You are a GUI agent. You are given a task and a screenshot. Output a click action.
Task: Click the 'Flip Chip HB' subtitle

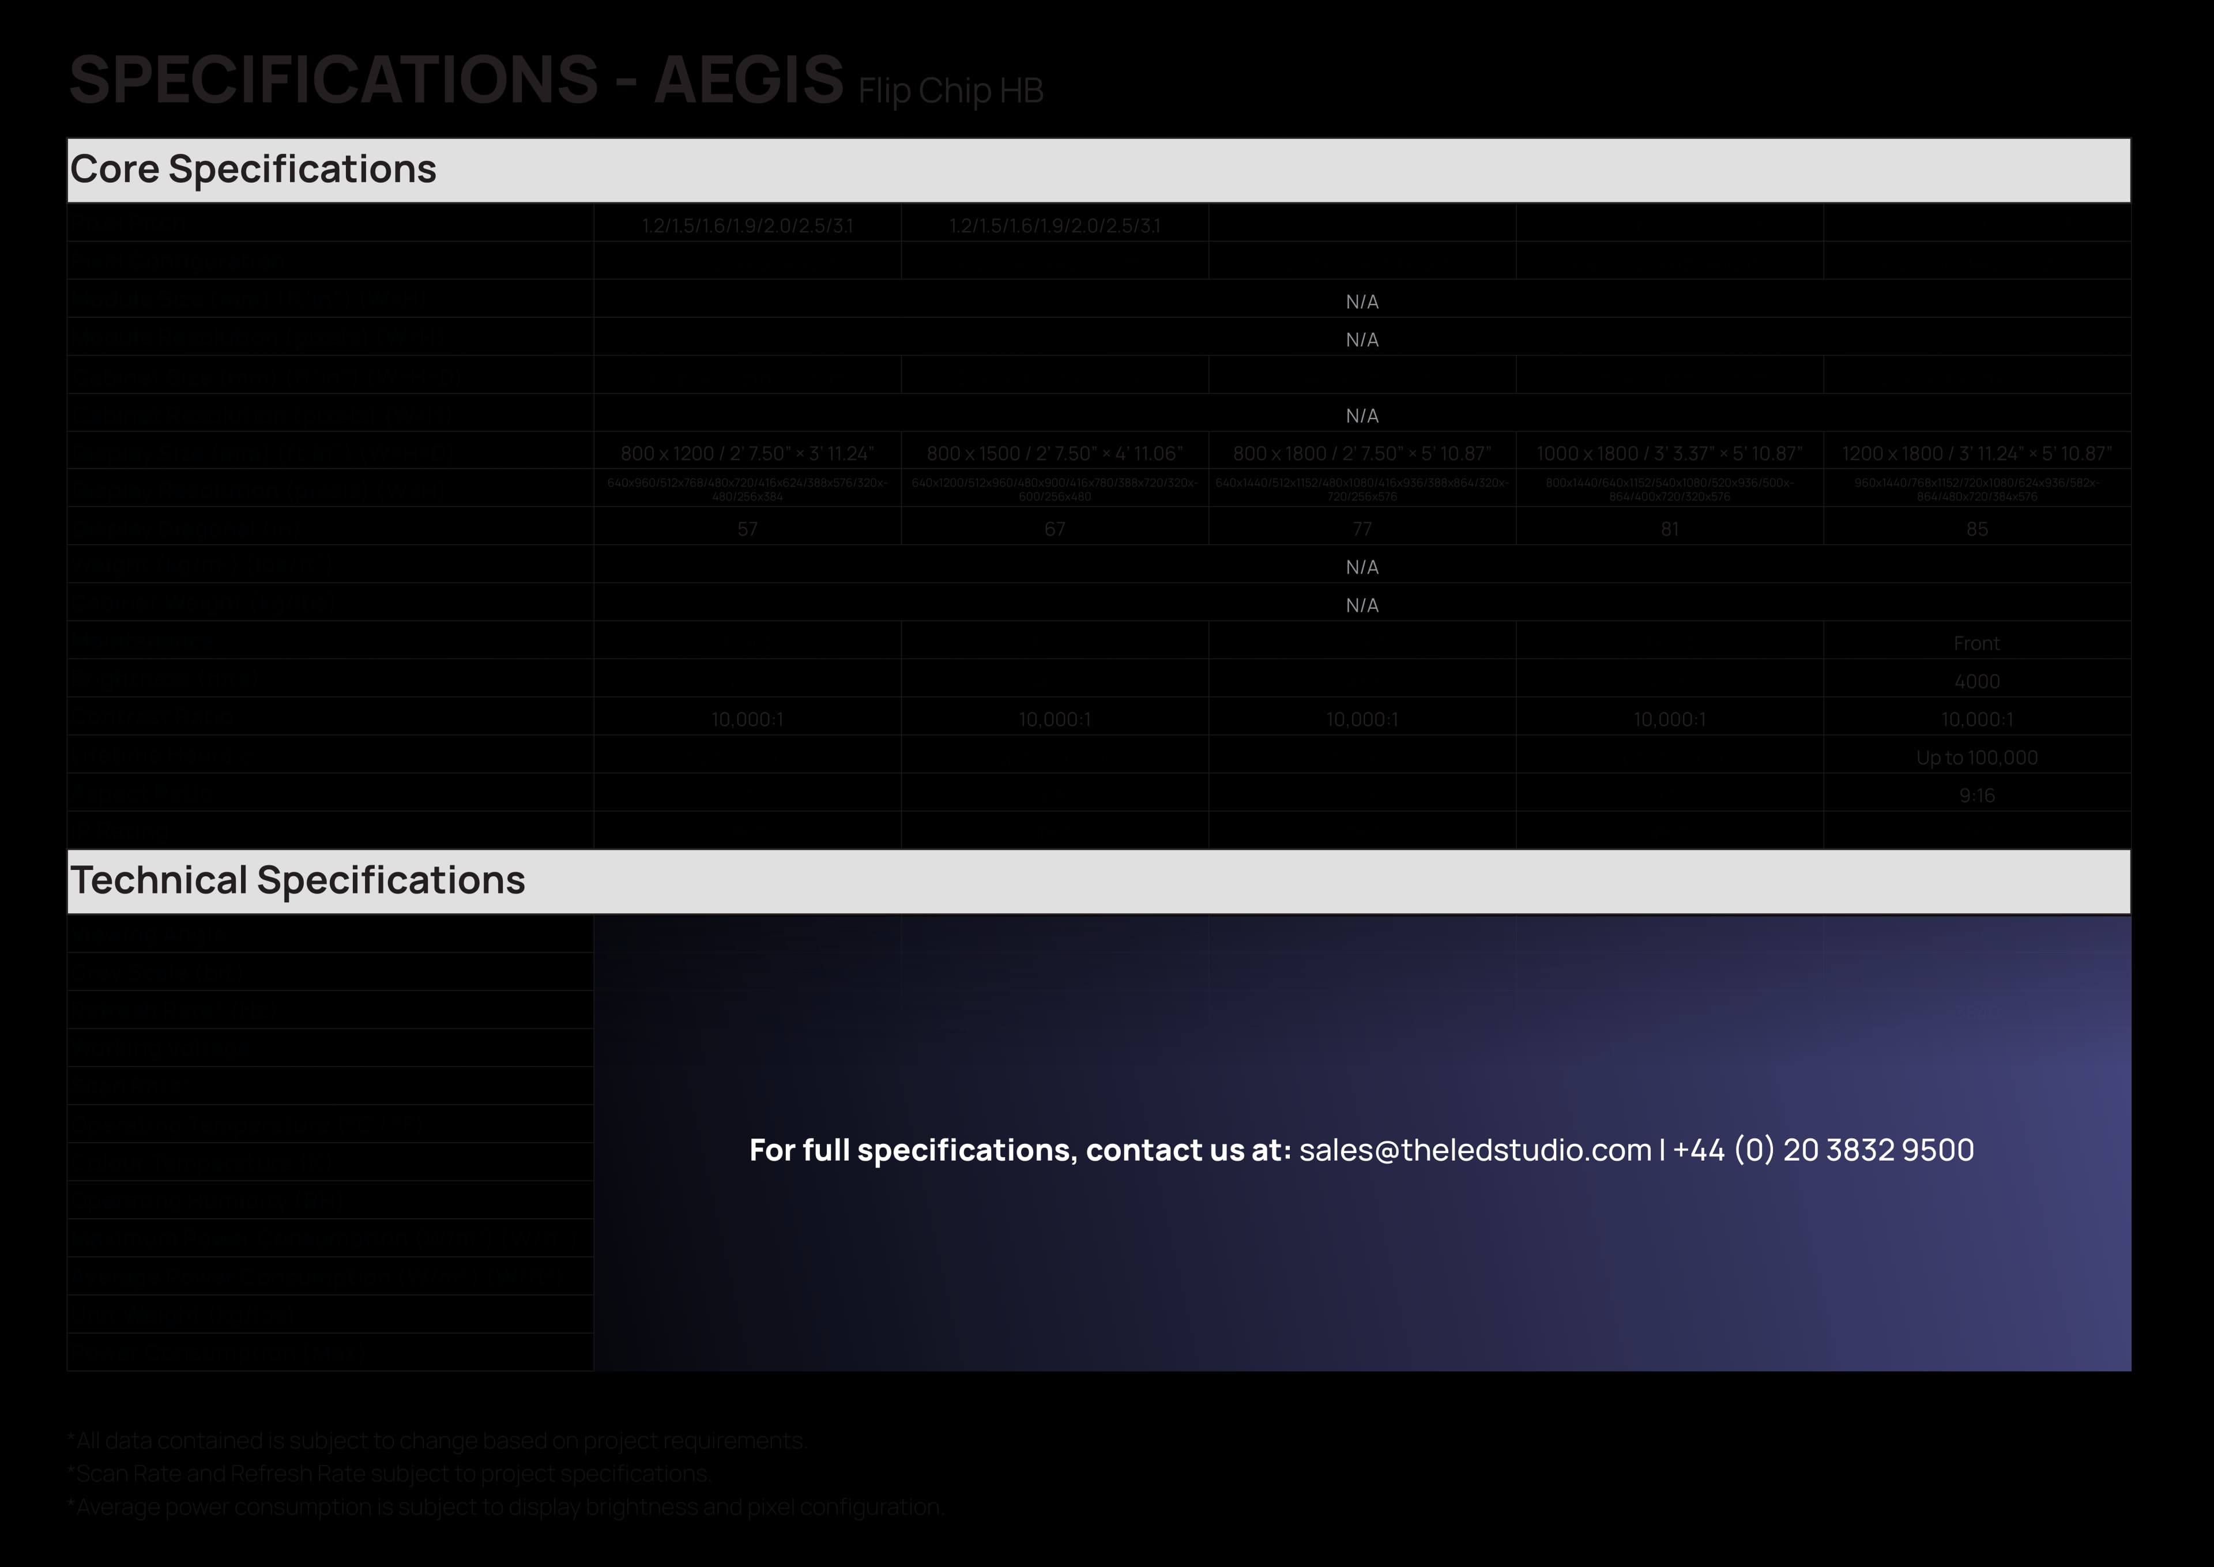[x=950, y=91]
